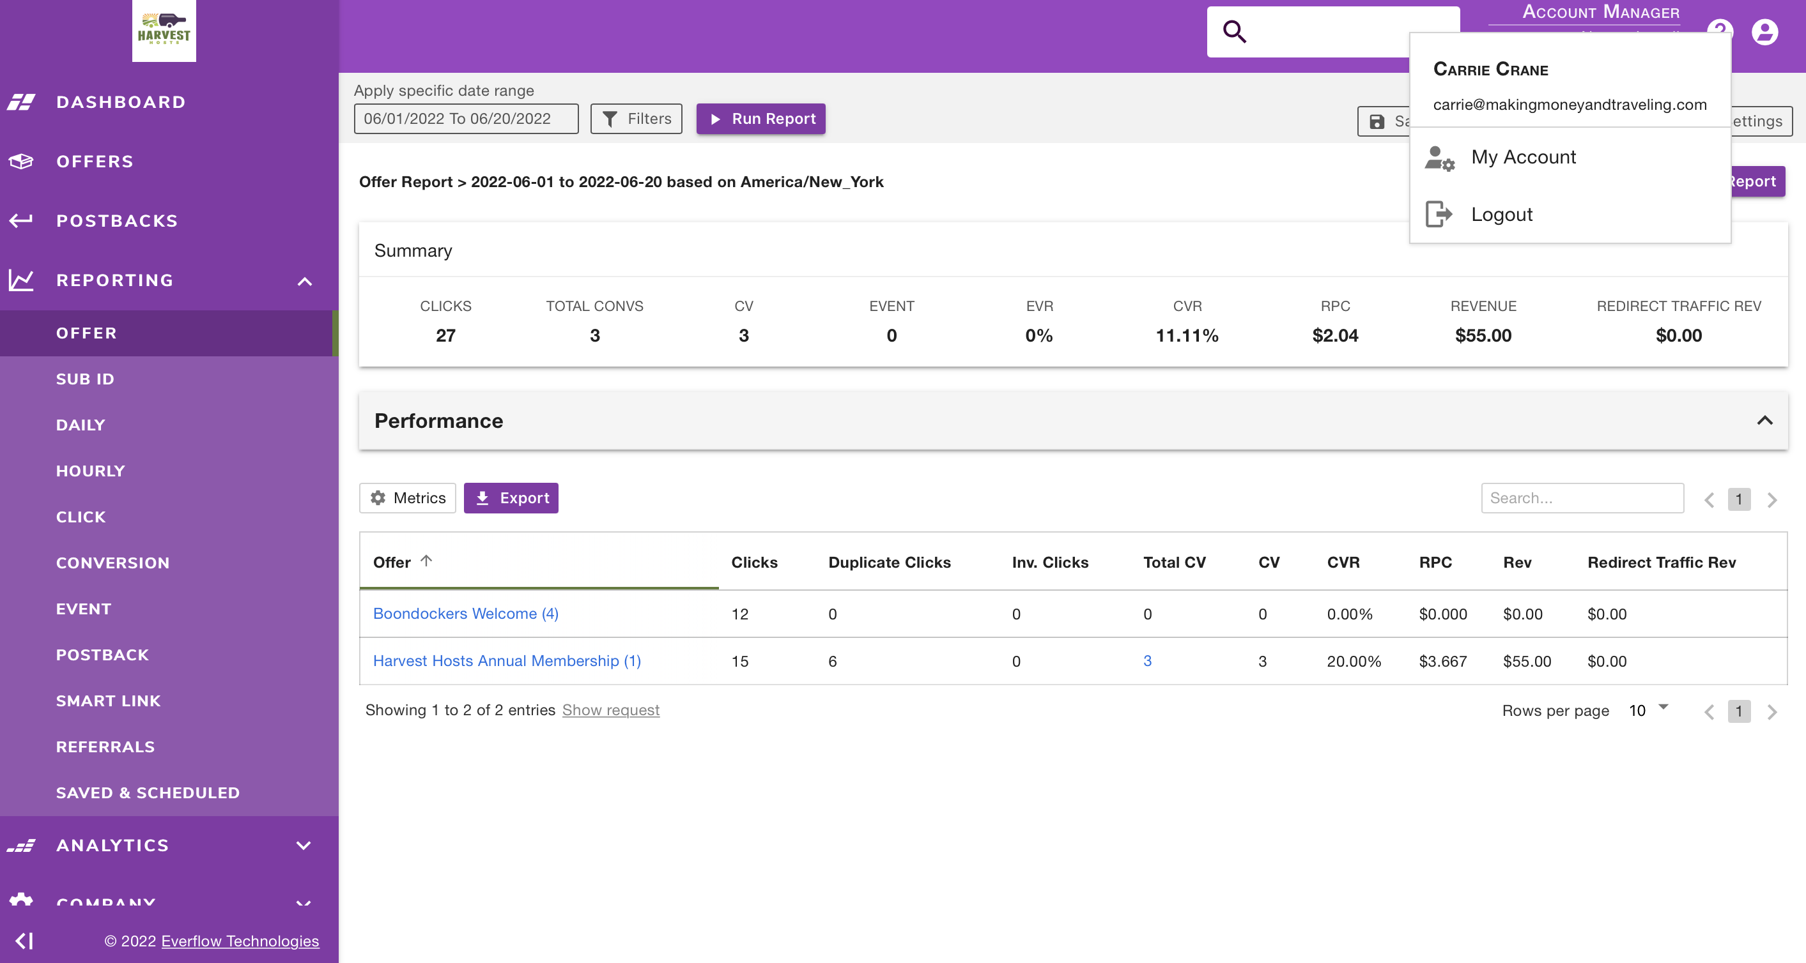Click Total CV value 3 link
Screen dimensions: 1806x963
1148,661
